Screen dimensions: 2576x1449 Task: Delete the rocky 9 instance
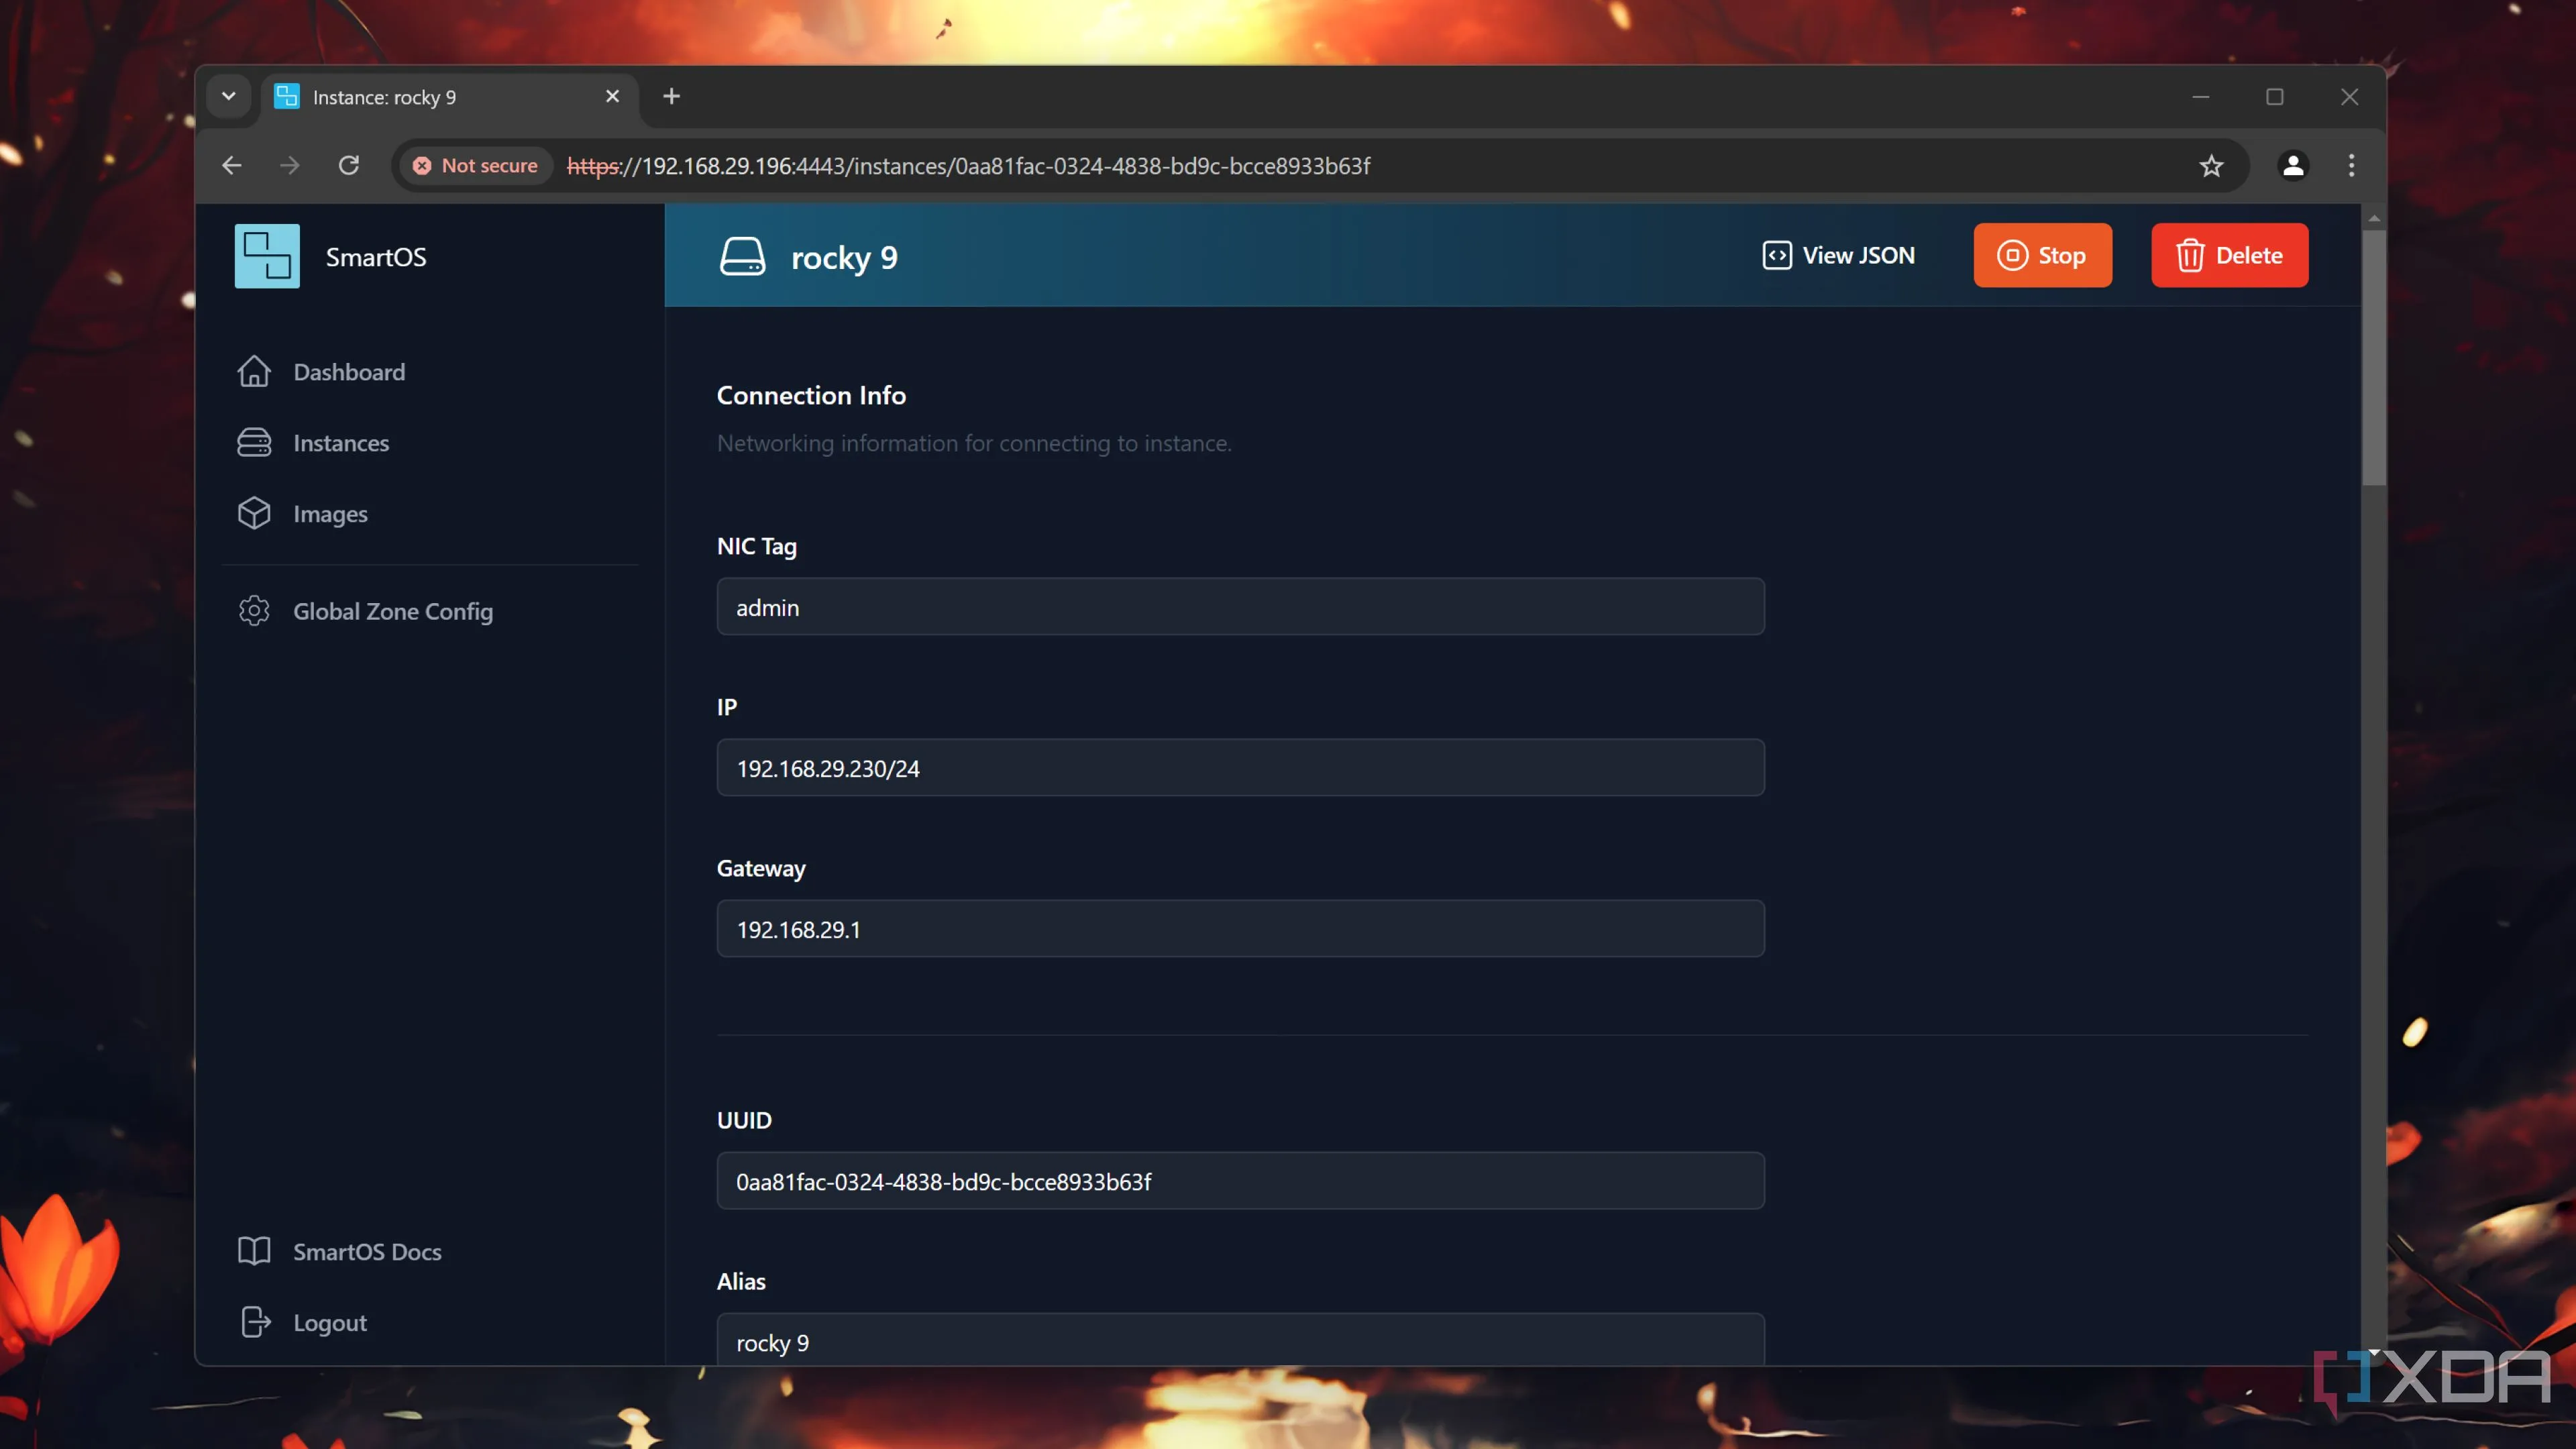(2229, 255)
